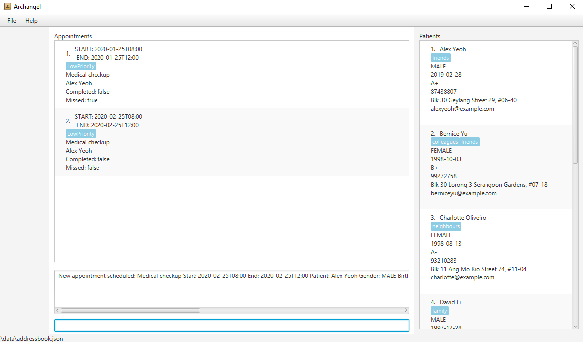
Task: Maximize the Archangel window
Action: (x=549, y=6)
